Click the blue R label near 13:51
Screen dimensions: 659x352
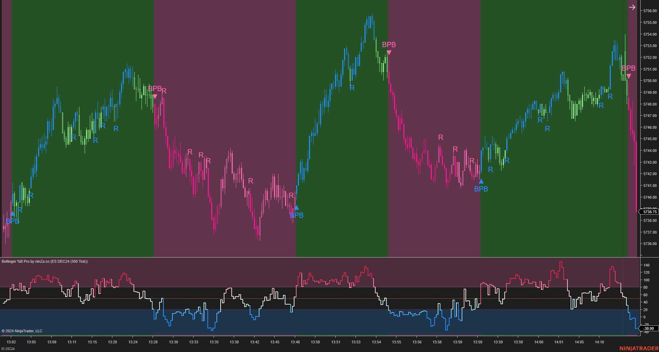(352, 88)
